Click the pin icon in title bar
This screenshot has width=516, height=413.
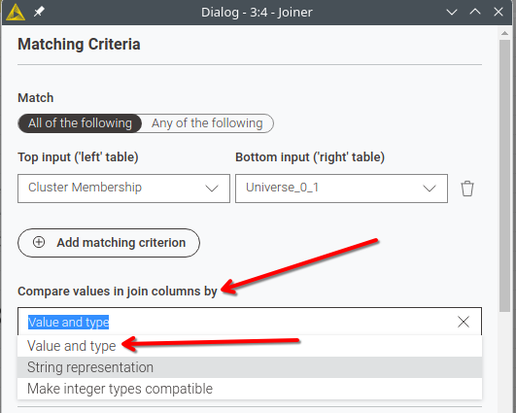(39, 12)
